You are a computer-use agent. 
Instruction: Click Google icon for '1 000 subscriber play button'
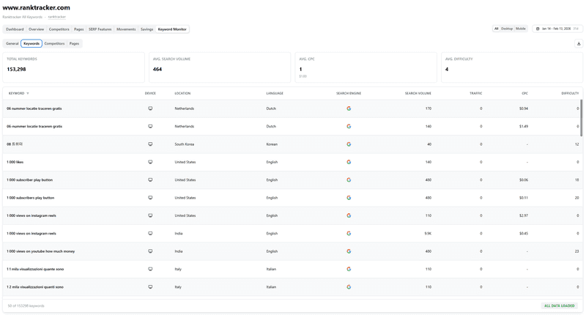pyautogui.click(x=349, y=179)
